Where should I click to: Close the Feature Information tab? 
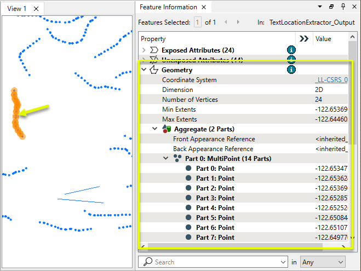tap(203, 7)
